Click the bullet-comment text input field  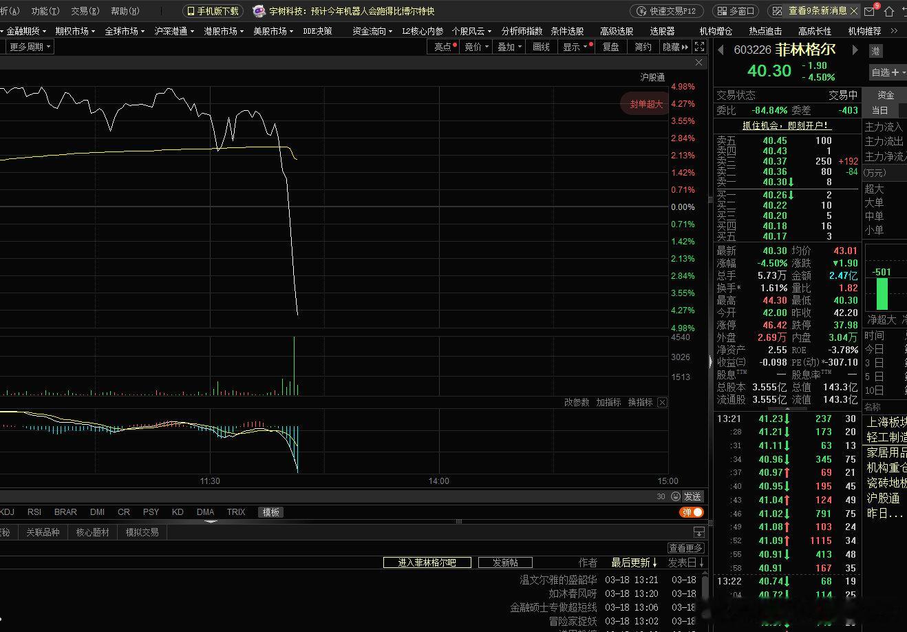332,496
